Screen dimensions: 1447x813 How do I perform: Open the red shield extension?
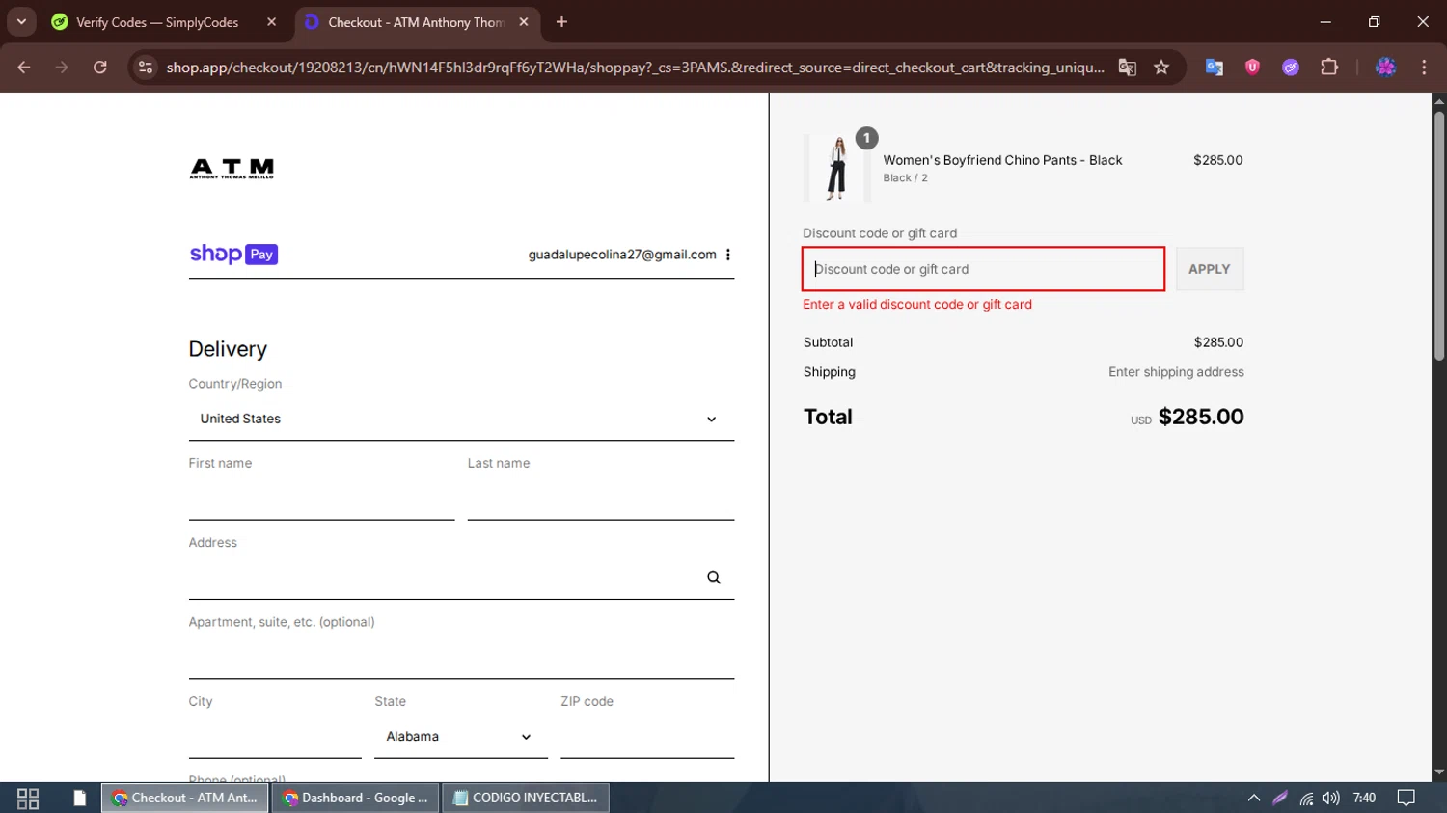1252,67
